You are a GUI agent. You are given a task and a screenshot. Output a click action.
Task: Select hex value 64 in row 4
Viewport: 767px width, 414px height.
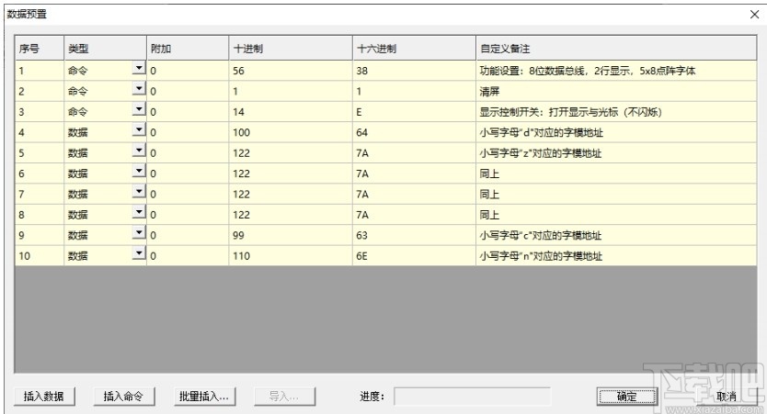(414, 132)
